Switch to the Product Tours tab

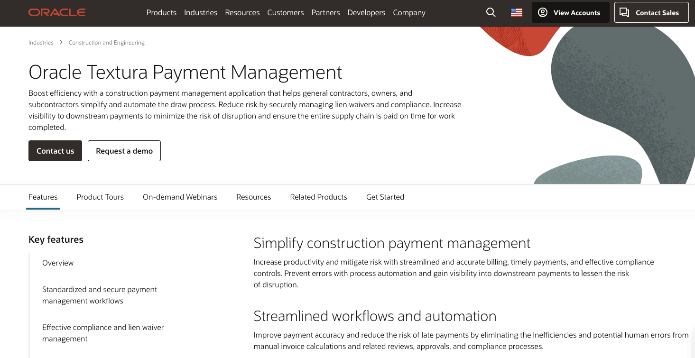pos(100,197)
